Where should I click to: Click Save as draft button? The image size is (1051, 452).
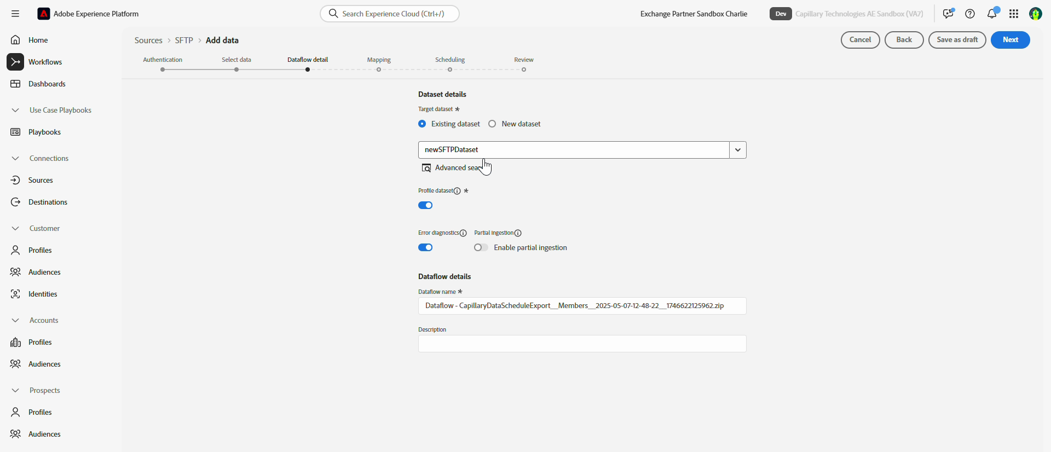tap(957, 40)
